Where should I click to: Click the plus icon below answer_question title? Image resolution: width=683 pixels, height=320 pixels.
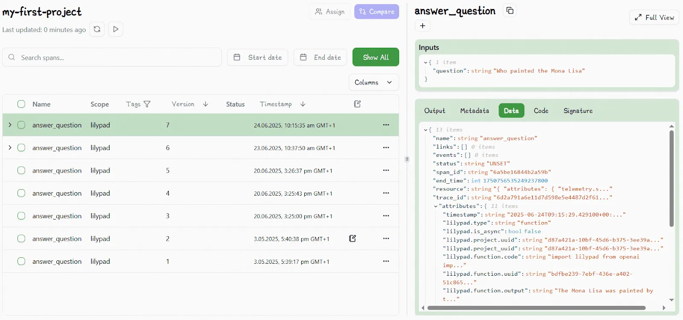tap(423, 26)
